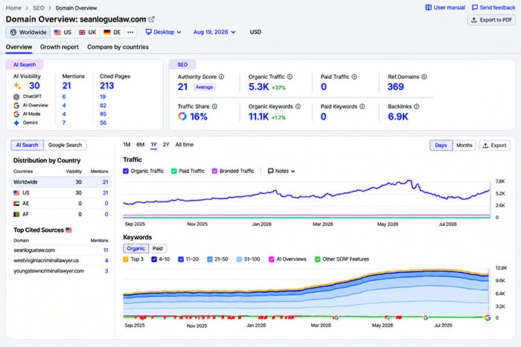The width and height of the screenshot is (521, 347).
Task: Select the 2Y time range
Action: (166, 145)
